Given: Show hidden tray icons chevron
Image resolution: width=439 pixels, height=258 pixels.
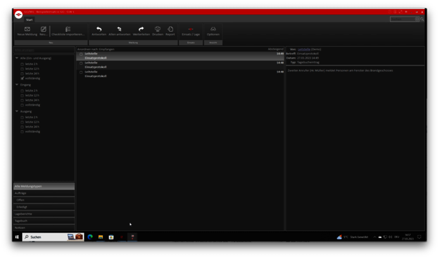Looking at the screenshot, I should point(375,237).
